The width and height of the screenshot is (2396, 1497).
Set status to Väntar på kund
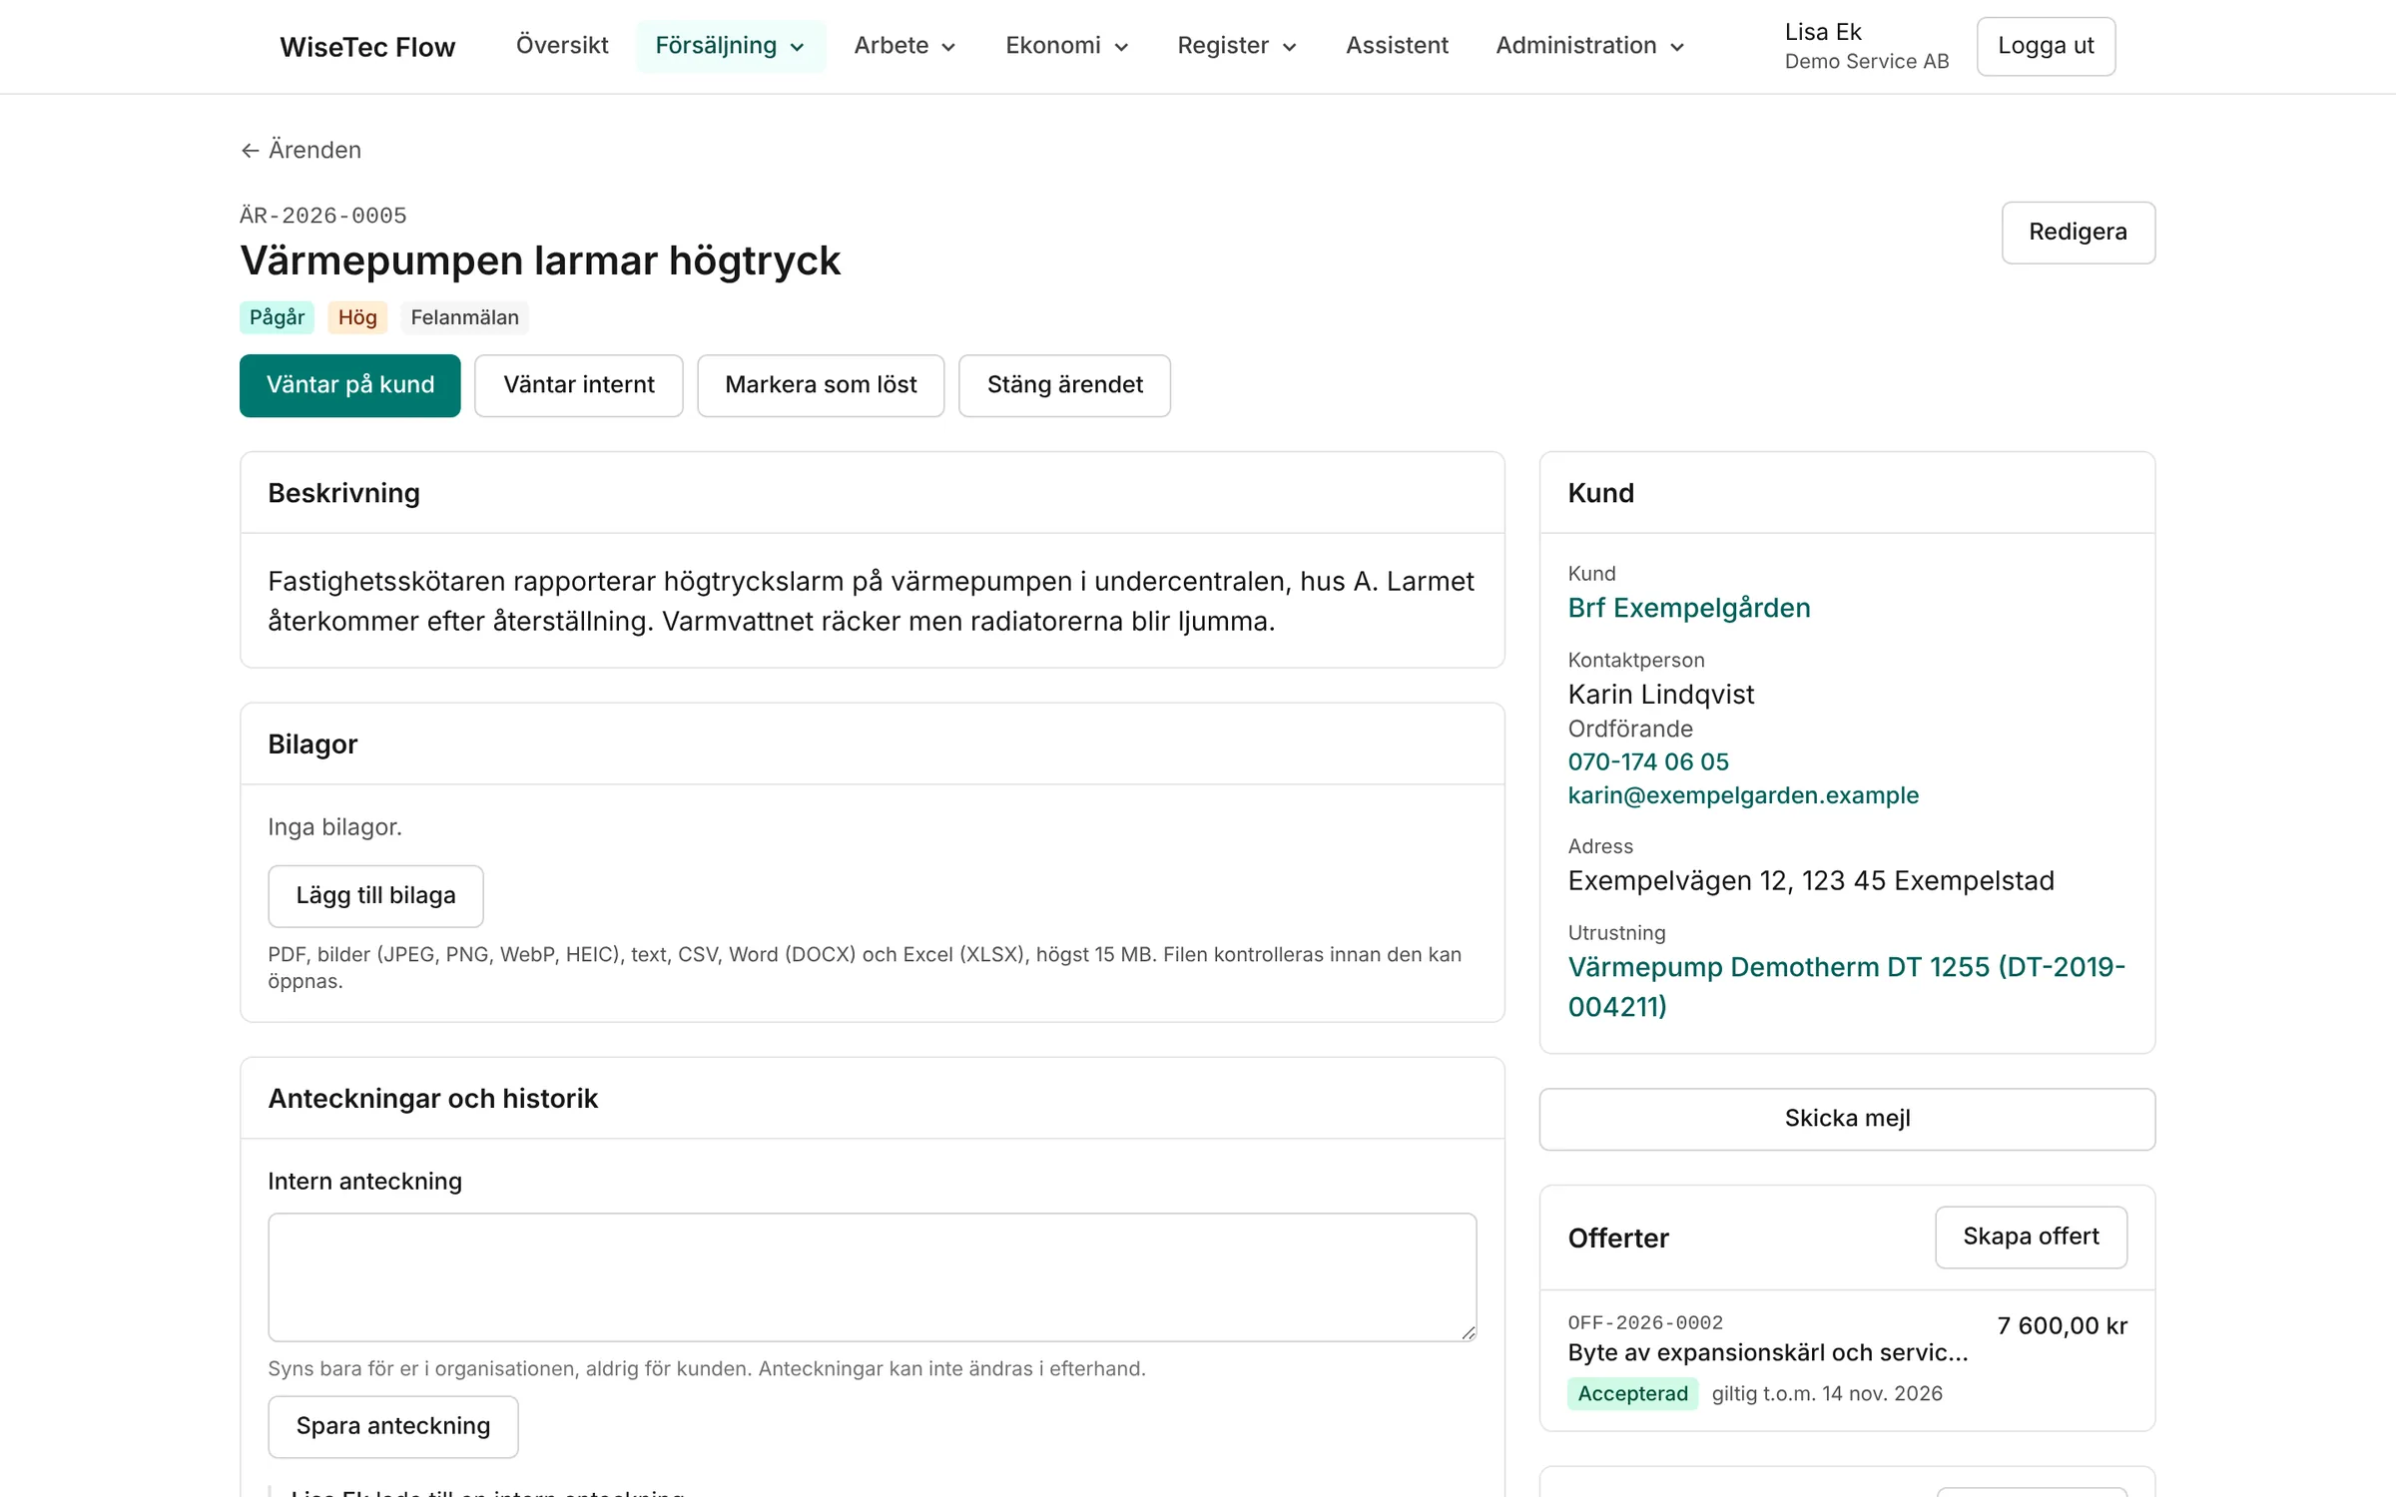(x=350, y=385)
